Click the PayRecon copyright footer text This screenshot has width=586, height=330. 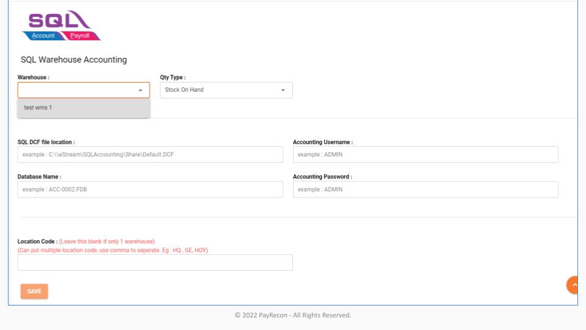tap(293, 315)
